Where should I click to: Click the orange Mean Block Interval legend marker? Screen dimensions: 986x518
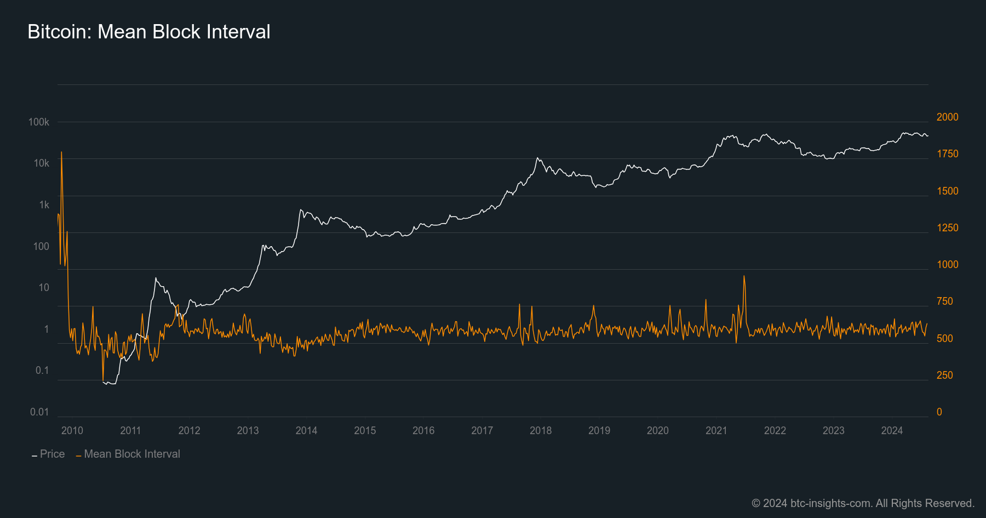[79, 456]
